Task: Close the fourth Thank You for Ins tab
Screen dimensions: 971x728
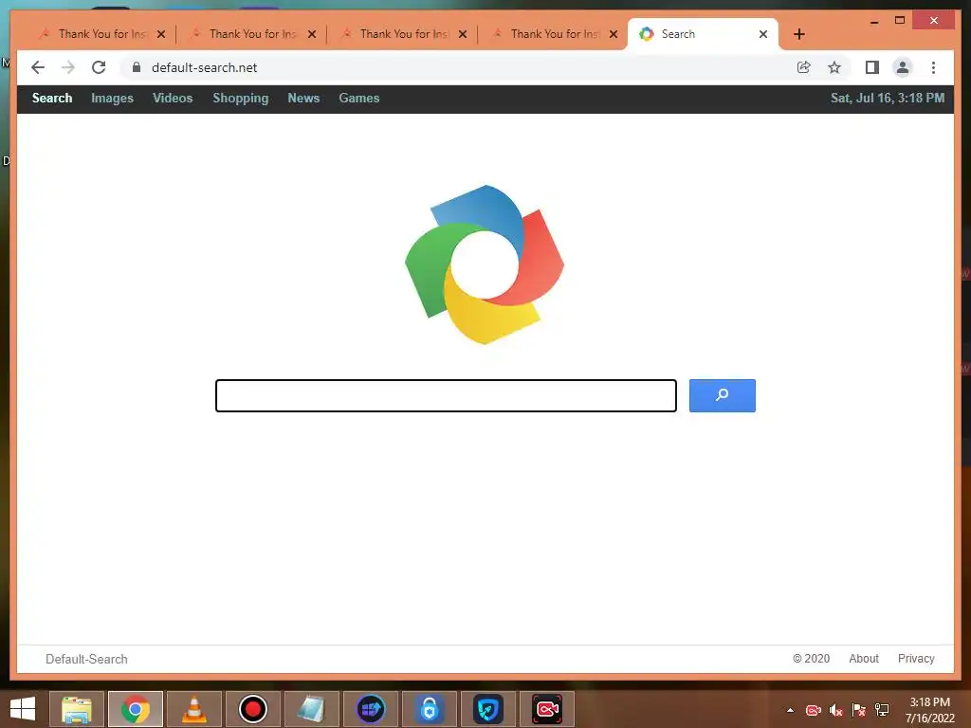Action: pyautogui.click(x=614, y=34)
